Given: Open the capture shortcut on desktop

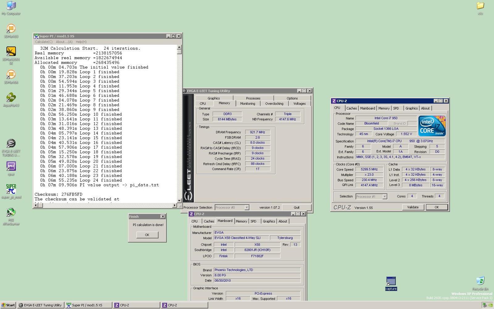Looking at the screenshot, I should (x=391, y=284).
